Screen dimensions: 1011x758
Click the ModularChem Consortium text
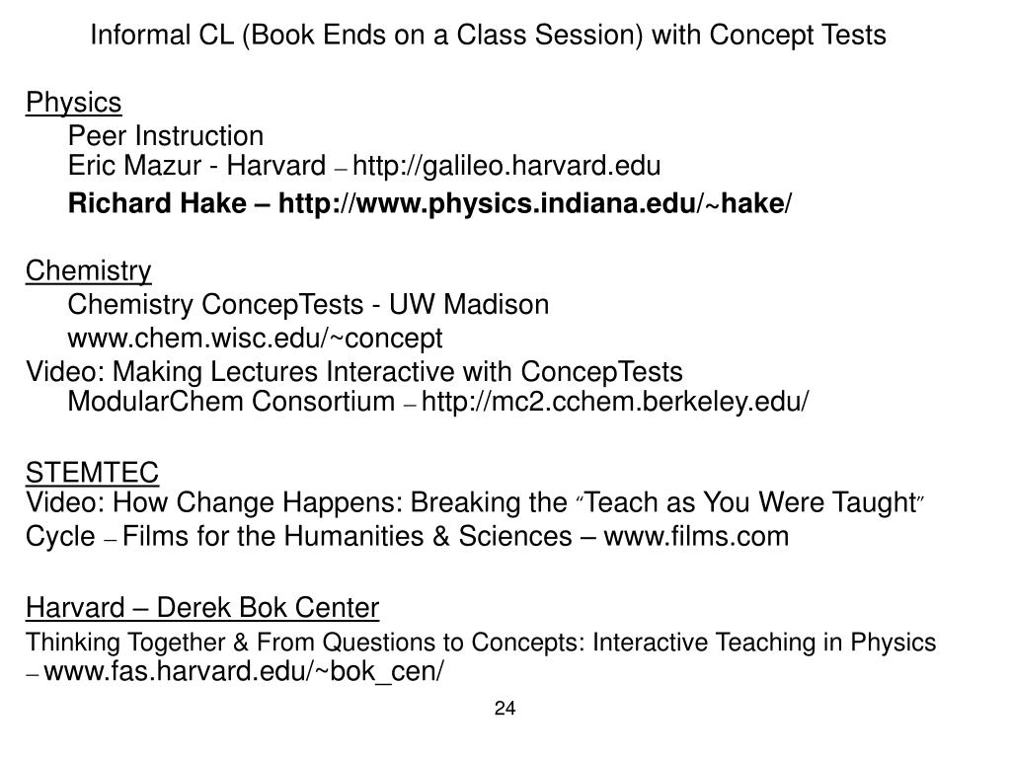[x=231, y=402]
